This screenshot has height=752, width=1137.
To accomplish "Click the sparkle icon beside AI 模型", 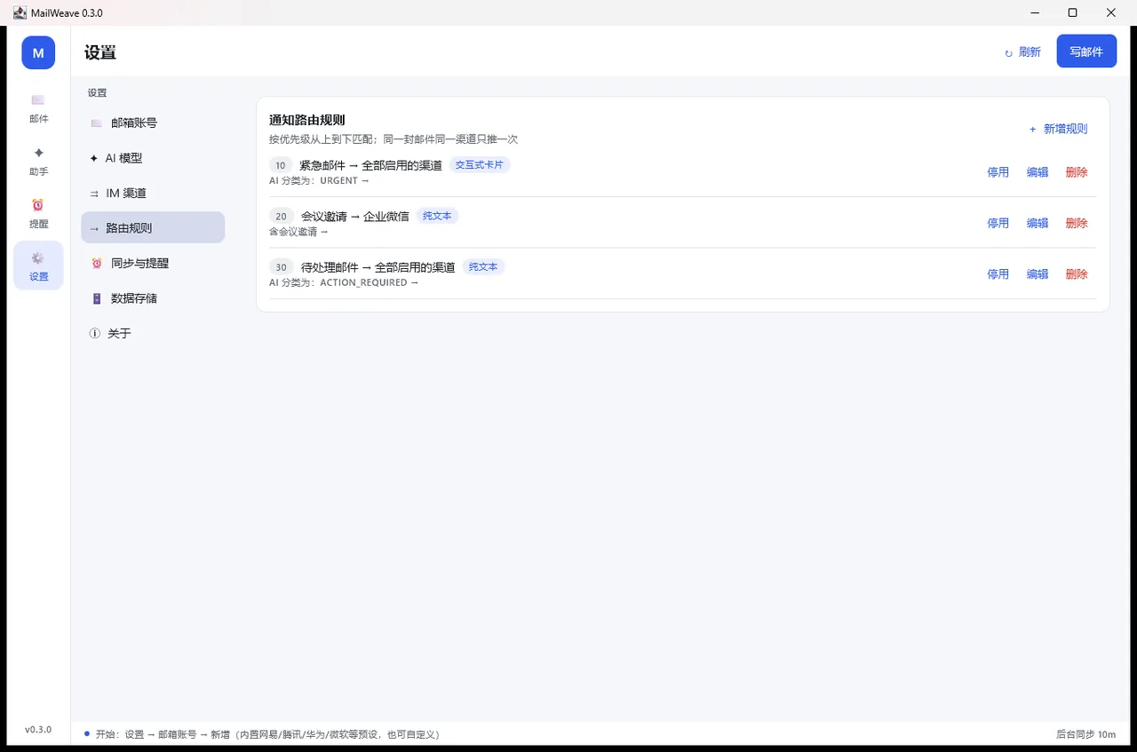I will coord(94,158).
